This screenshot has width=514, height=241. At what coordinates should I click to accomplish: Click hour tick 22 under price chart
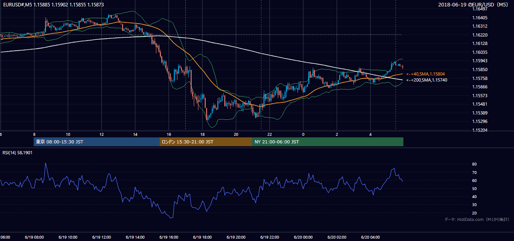[x=269, y=134]
